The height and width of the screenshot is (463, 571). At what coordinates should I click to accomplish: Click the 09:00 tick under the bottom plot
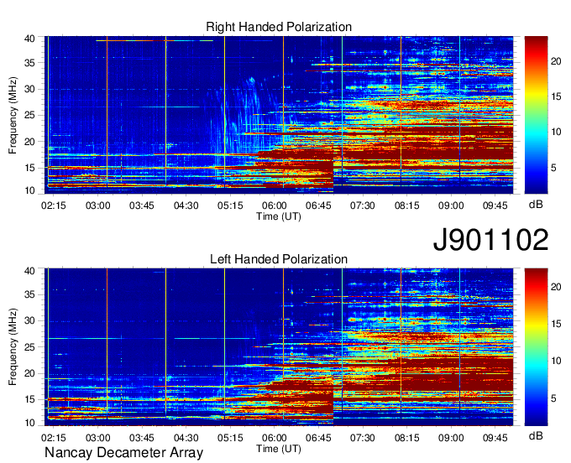click(451, 438)
